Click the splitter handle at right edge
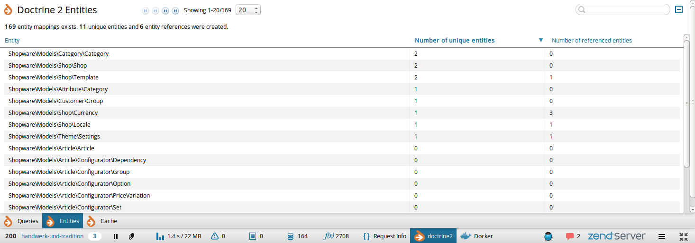This screenshot has height=243, width=695. coord(693,103)
